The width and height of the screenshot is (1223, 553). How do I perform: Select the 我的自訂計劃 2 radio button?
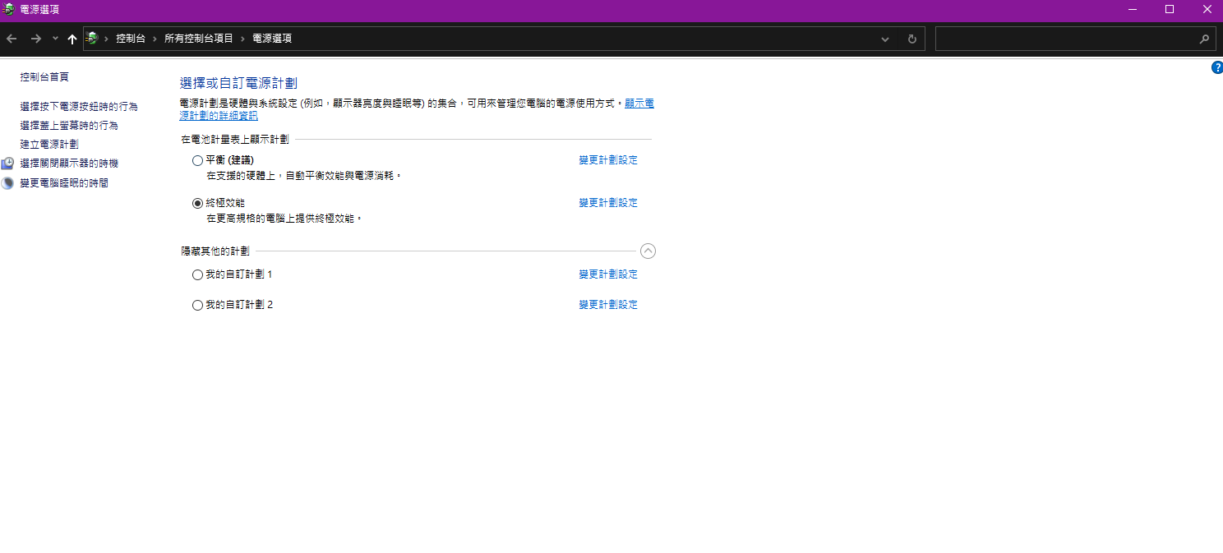[197, 305]
